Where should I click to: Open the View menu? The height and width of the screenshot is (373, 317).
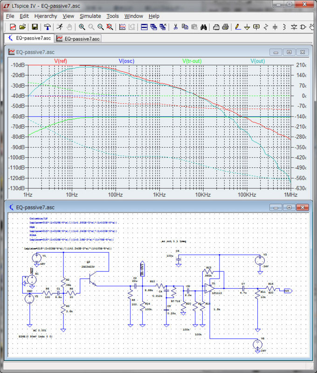coord(68,16)
